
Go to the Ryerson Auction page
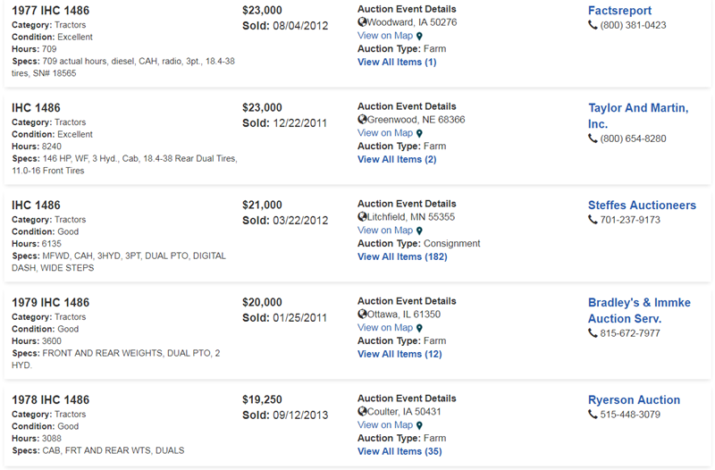pyautogui.click(x=634, y=400)
